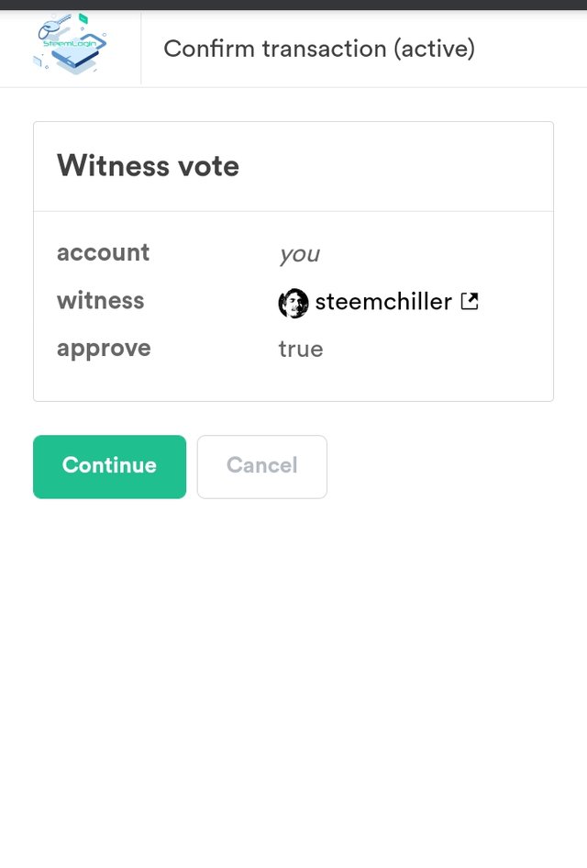Cancel the witness vote transaction

262,467
